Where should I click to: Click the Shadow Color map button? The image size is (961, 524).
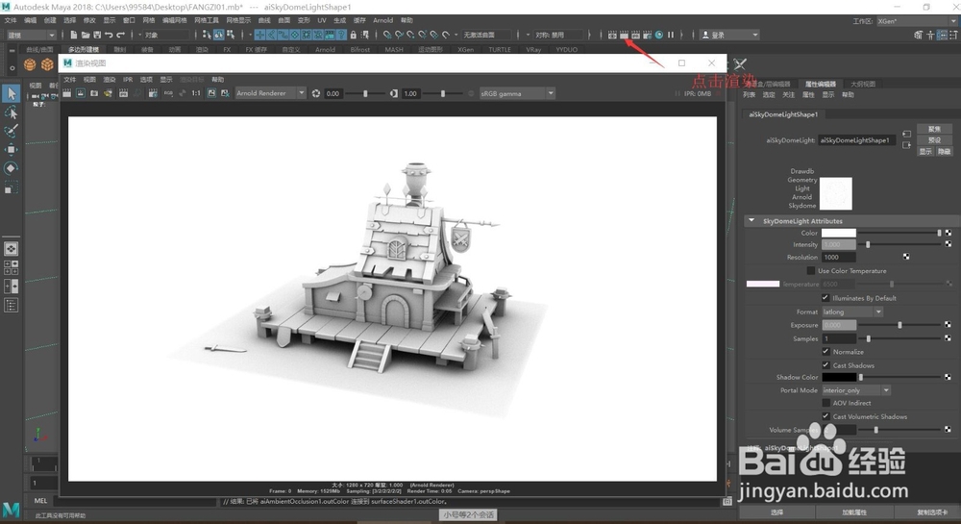pyautogui.click(x=949, y=377)
